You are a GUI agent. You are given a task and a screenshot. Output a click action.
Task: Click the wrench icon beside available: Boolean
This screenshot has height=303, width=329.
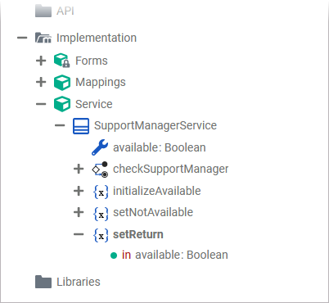point(100,147)
